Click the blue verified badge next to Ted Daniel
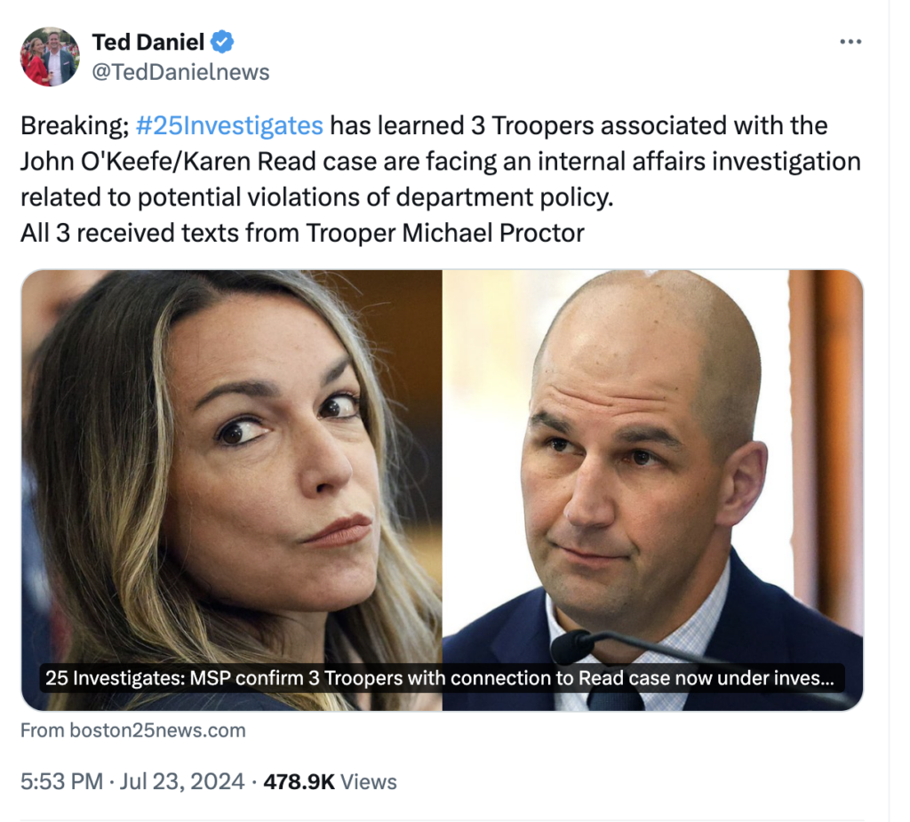 [220, 41]
